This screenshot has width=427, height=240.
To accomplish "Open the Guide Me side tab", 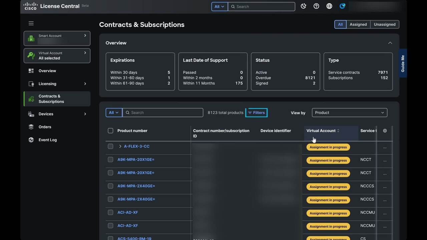I will [x=403, y=63].
